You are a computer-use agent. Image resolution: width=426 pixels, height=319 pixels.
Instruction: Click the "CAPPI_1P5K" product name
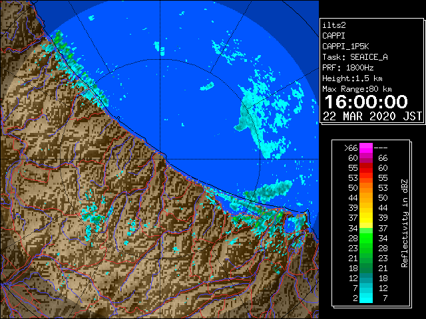click(345, 47)
